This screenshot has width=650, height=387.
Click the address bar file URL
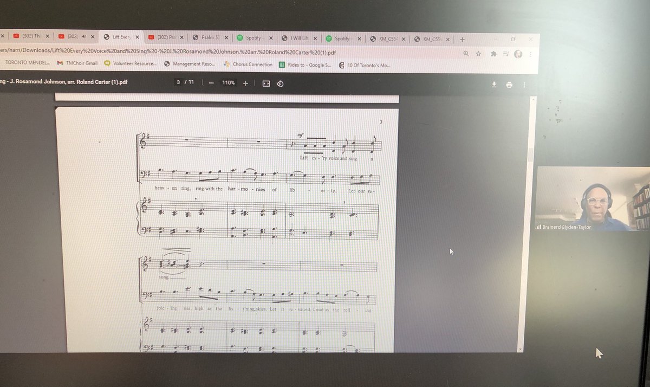[x=168, y=53]
